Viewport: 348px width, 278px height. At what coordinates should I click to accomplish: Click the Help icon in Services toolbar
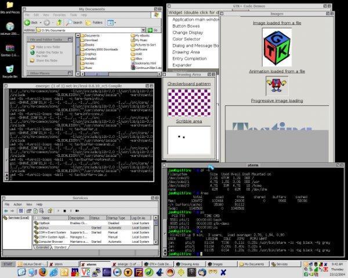(50, 211)
